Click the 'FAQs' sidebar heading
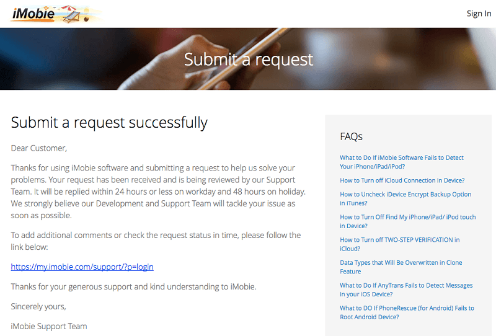The height and width of the screenshot is (336, 496). [351, 136]
